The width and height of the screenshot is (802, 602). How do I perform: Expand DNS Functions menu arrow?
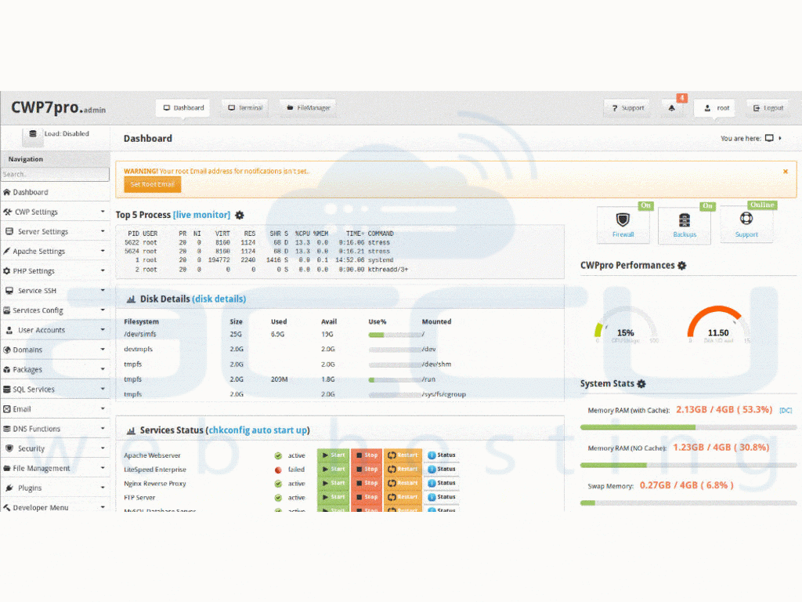(103, 428)
